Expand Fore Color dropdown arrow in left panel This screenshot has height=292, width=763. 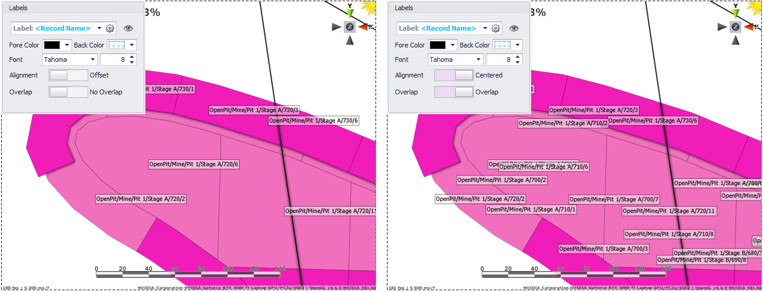(x=67, y=45)
